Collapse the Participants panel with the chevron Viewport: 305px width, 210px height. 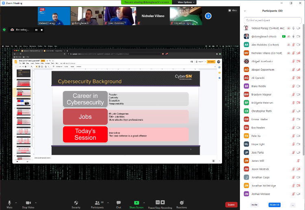click(245, 11)
